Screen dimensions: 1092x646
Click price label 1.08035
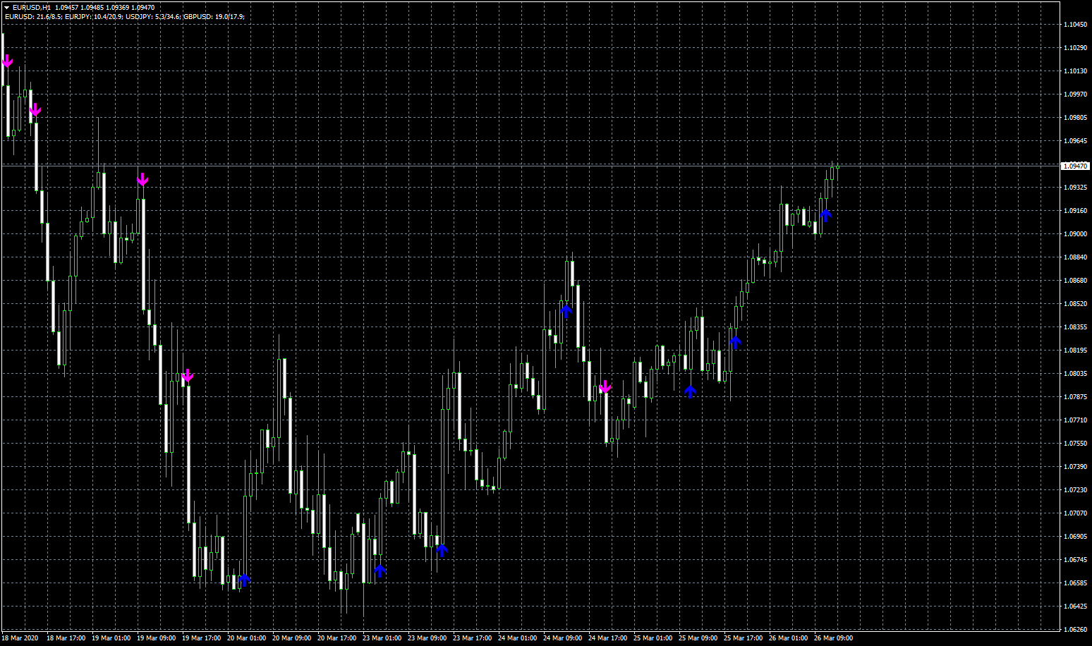[x=1075, y=374]
